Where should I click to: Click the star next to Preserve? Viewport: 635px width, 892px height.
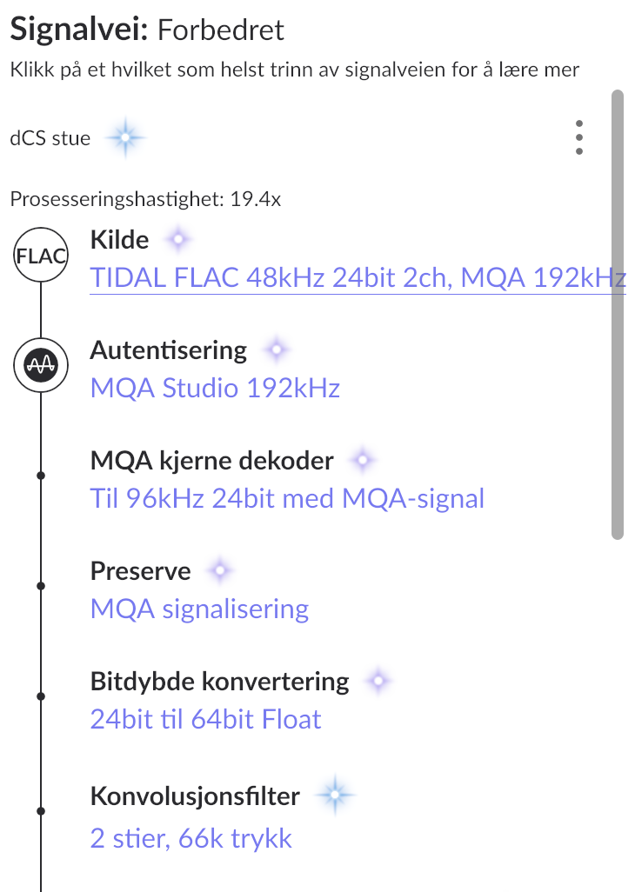219,570
